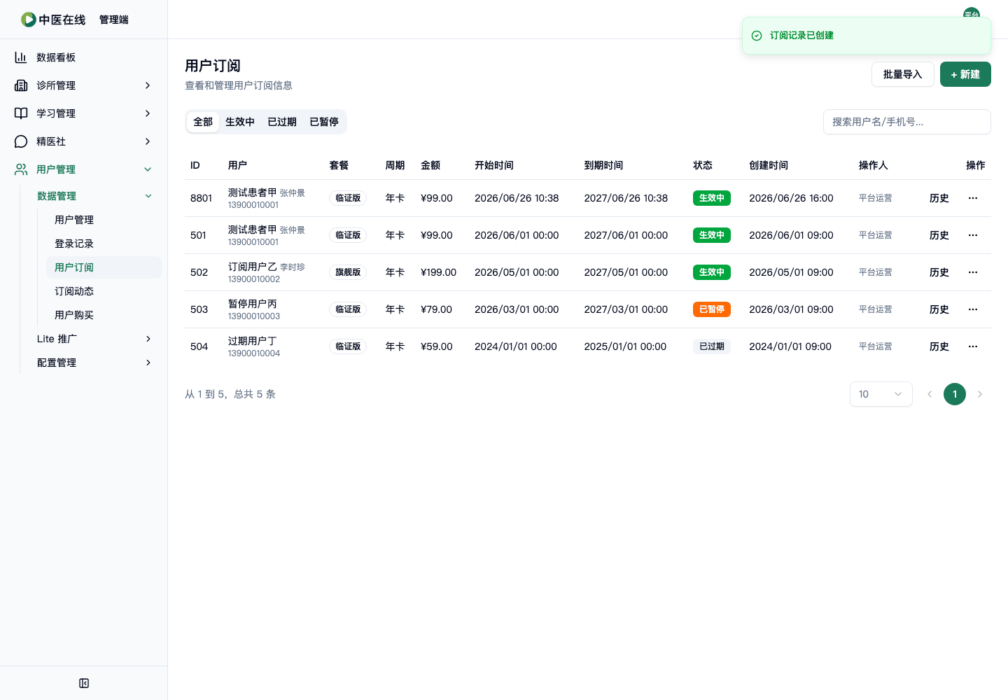
Task: Collapse the top-level 用户管理 chevron
Action: (148, 169)
